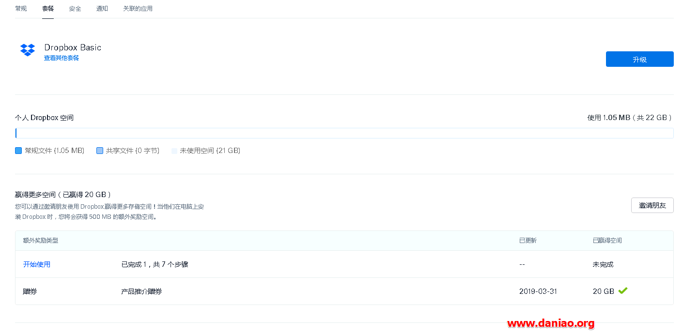Click the 产品推介赠券 cell
Image resolution: width=683 pixels, height=336 pixels.
(141, 291)
